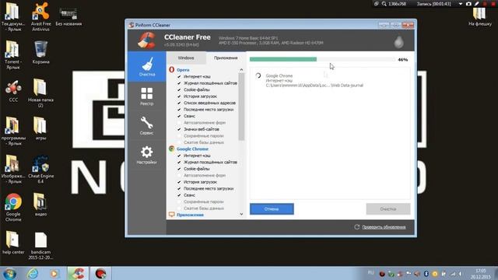Image resolution: width=498 pixels, height=280 pixels.
Task: Open the media player from the taskbar
Action: [54, 273]
